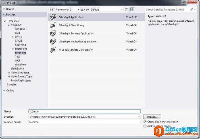
Task: Click the WCF RIA Services Class Library text
Action: (76, 50)
